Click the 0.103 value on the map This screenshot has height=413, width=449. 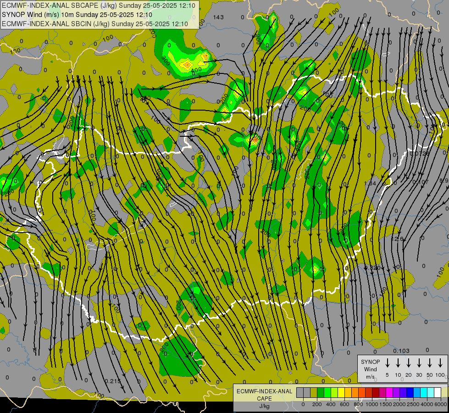click(x=401, y=351)
